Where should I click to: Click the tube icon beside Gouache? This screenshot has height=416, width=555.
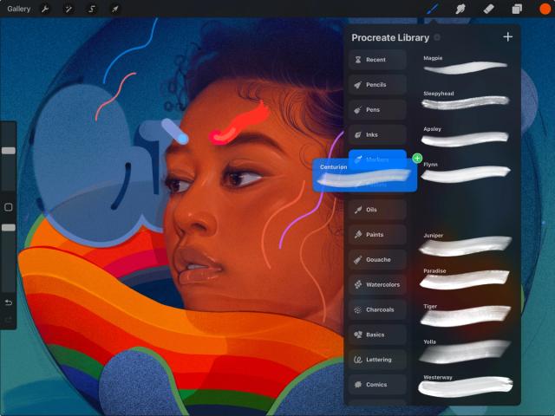click(x=358, y=260)
